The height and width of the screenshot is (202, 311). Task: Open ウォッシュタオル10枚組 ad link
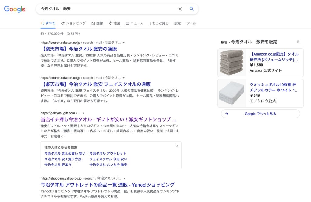274,87
